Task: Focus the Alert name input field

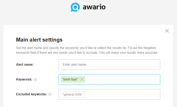Action: (x=109, y=65)
